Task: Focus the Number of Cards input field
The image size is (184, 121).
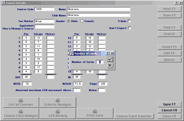Action: 100,62
